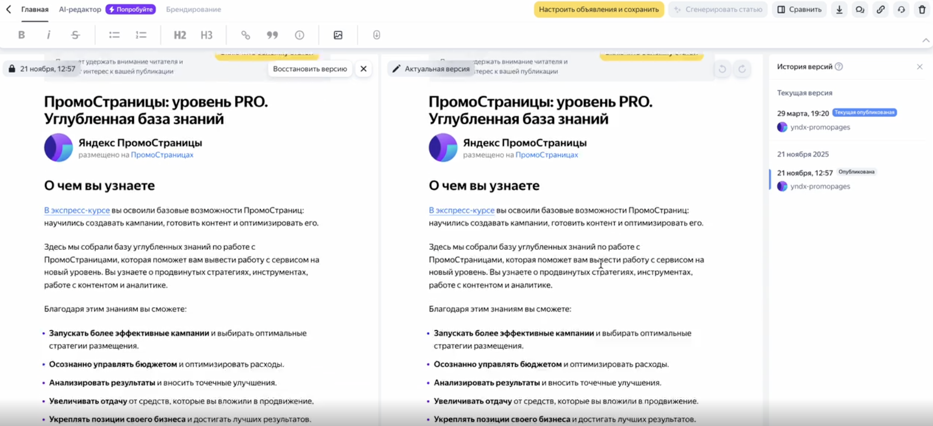Apply H2 heading style
This screenshot has height=426, width=933.
180,35
